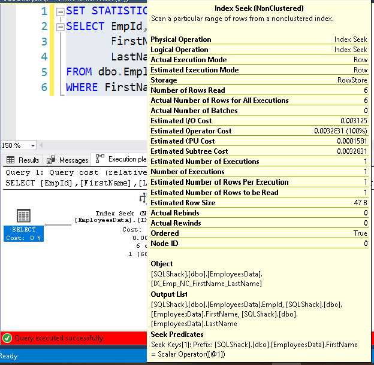This screenshot has height=365, width=374.
Task: Click 'Number of Rows Read' tooltip row
Action: 259,90
